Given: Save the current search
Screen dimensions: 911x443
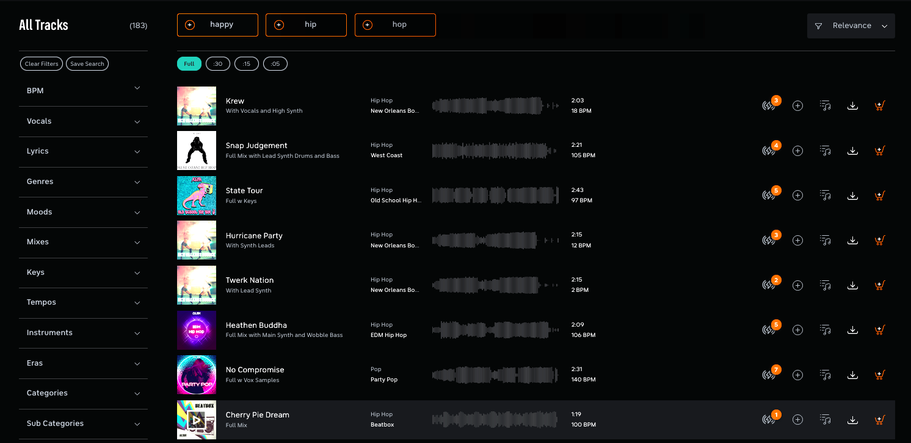Looking at the screenshot, I should [87, 63].
